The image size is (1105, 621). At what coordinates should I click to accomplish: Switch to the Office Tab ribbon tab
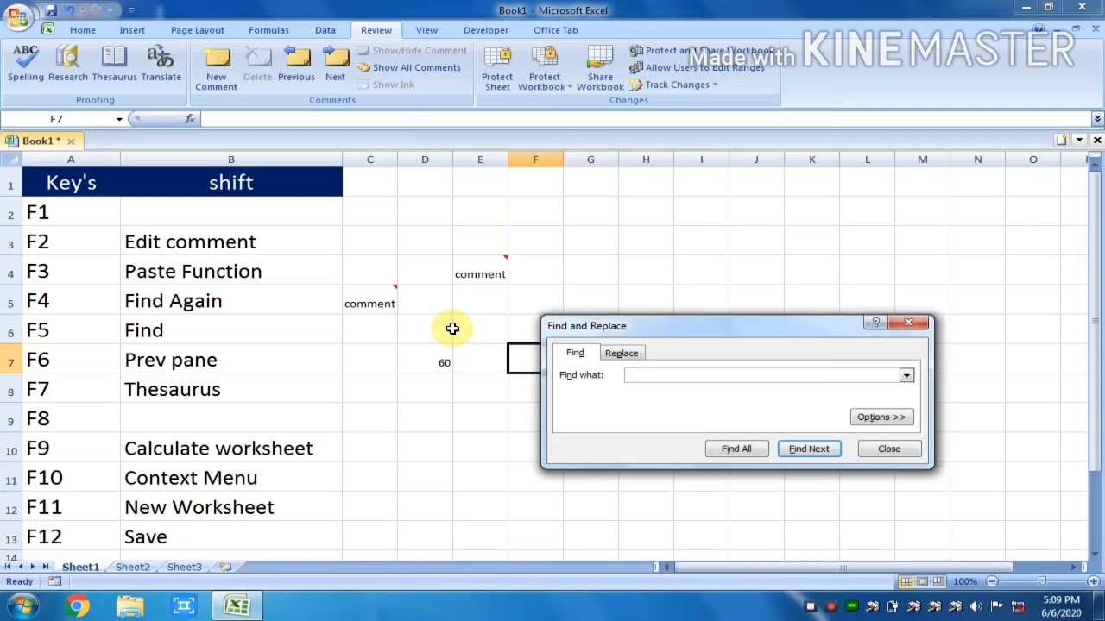[x=556, y=30]
